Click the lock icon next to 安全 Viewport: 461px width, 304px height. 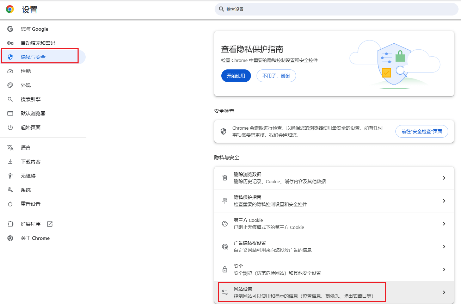click(225, 269)
